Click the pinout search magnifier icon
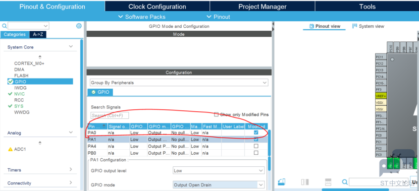Image resolution: width=419 pixels, height=191 pixels. click(345, 182)
